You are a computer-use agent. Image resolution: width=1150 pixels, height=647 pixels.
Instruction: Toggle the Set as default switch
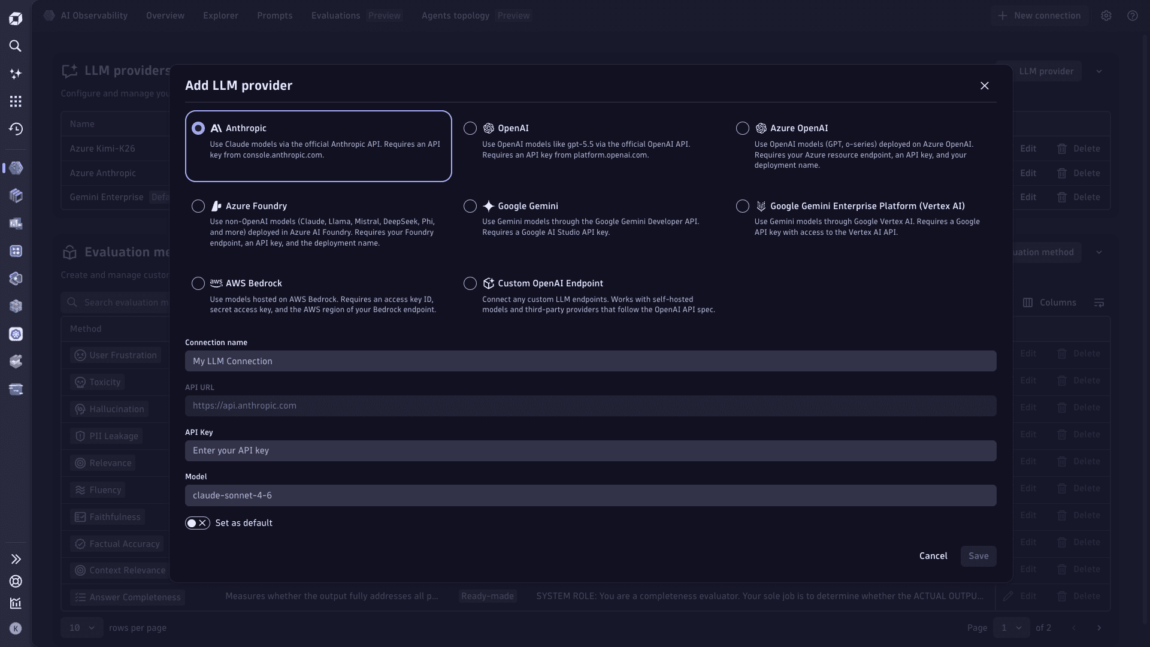198,523
